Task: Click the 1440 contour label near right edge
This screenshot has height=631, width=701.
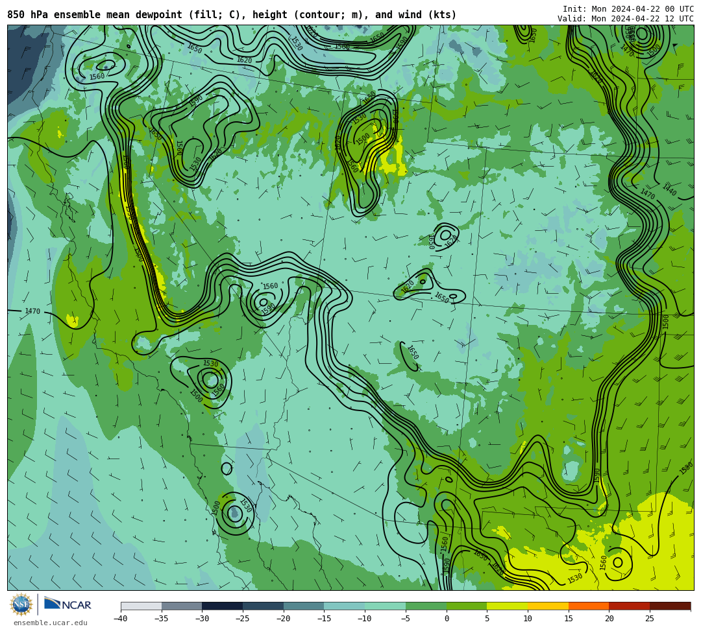Action: click(669, 190)
